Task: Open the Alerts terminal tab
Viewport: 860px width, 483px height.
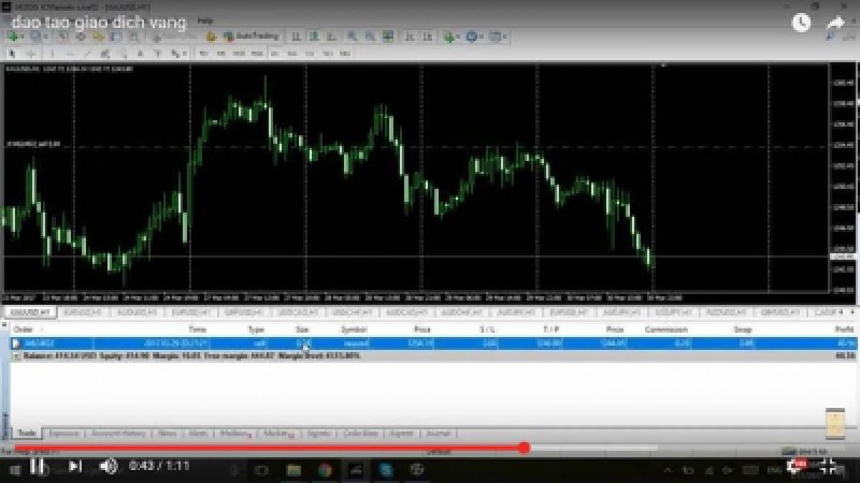Action: (x=198, y=434)
